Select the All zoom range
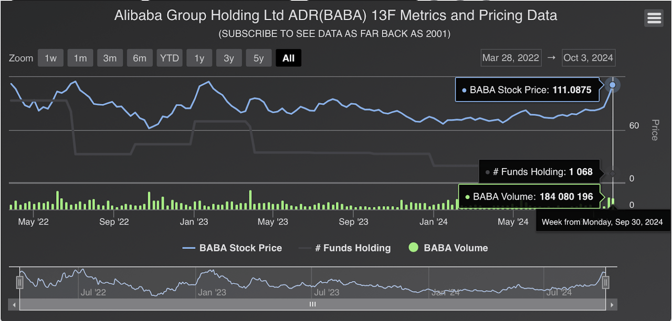Screen dimensions: 672x321 pos(289,58)
